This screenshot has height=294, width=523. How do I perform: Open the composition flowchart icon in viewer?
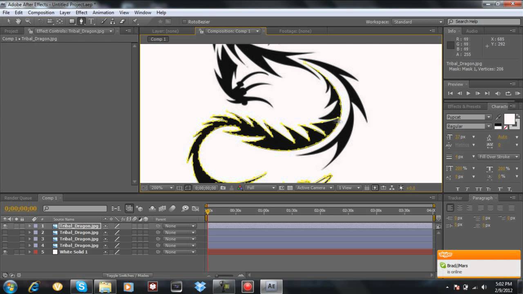point(392,188)
